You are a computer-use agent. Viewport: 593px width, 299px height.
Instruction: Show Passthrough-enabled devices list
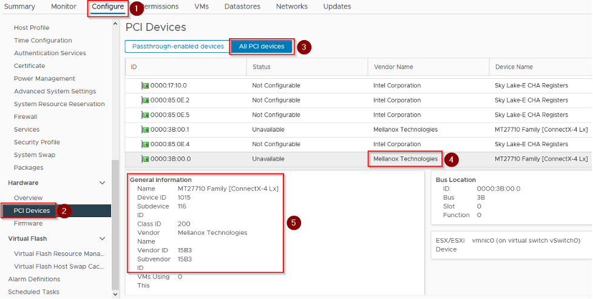point(178,47)
